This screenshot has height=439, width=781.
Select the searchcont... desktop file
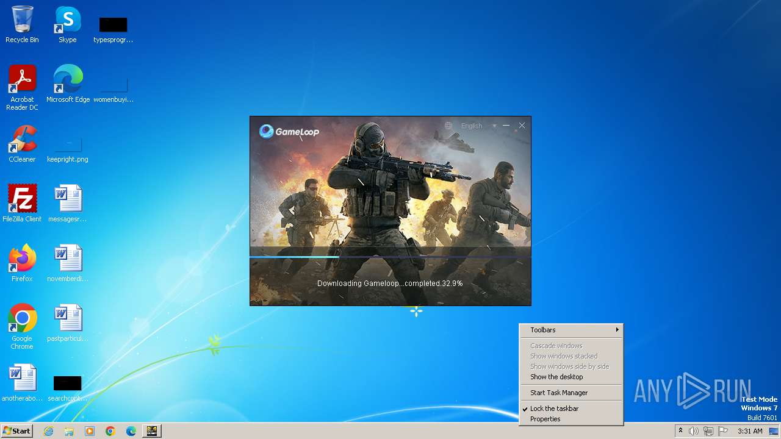point(68,388)
